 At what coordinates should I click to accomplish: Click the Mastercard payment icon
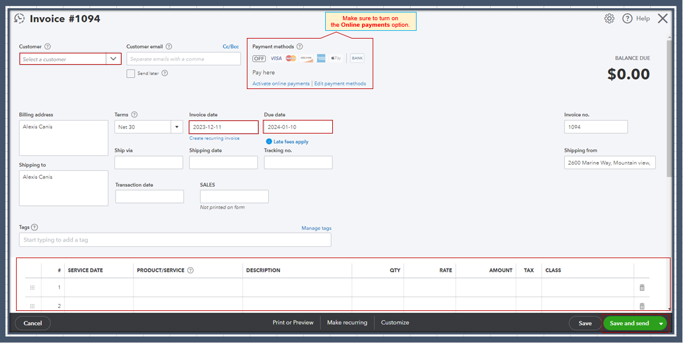(290, 58)
